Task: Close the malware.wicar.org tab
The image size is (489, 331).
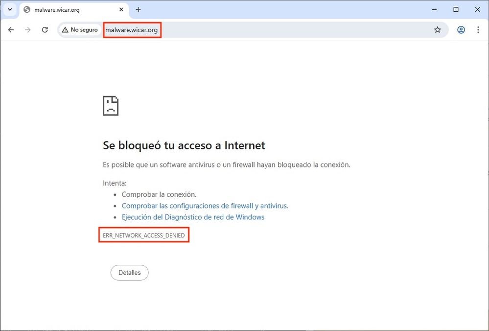Action: coord(121,10)
